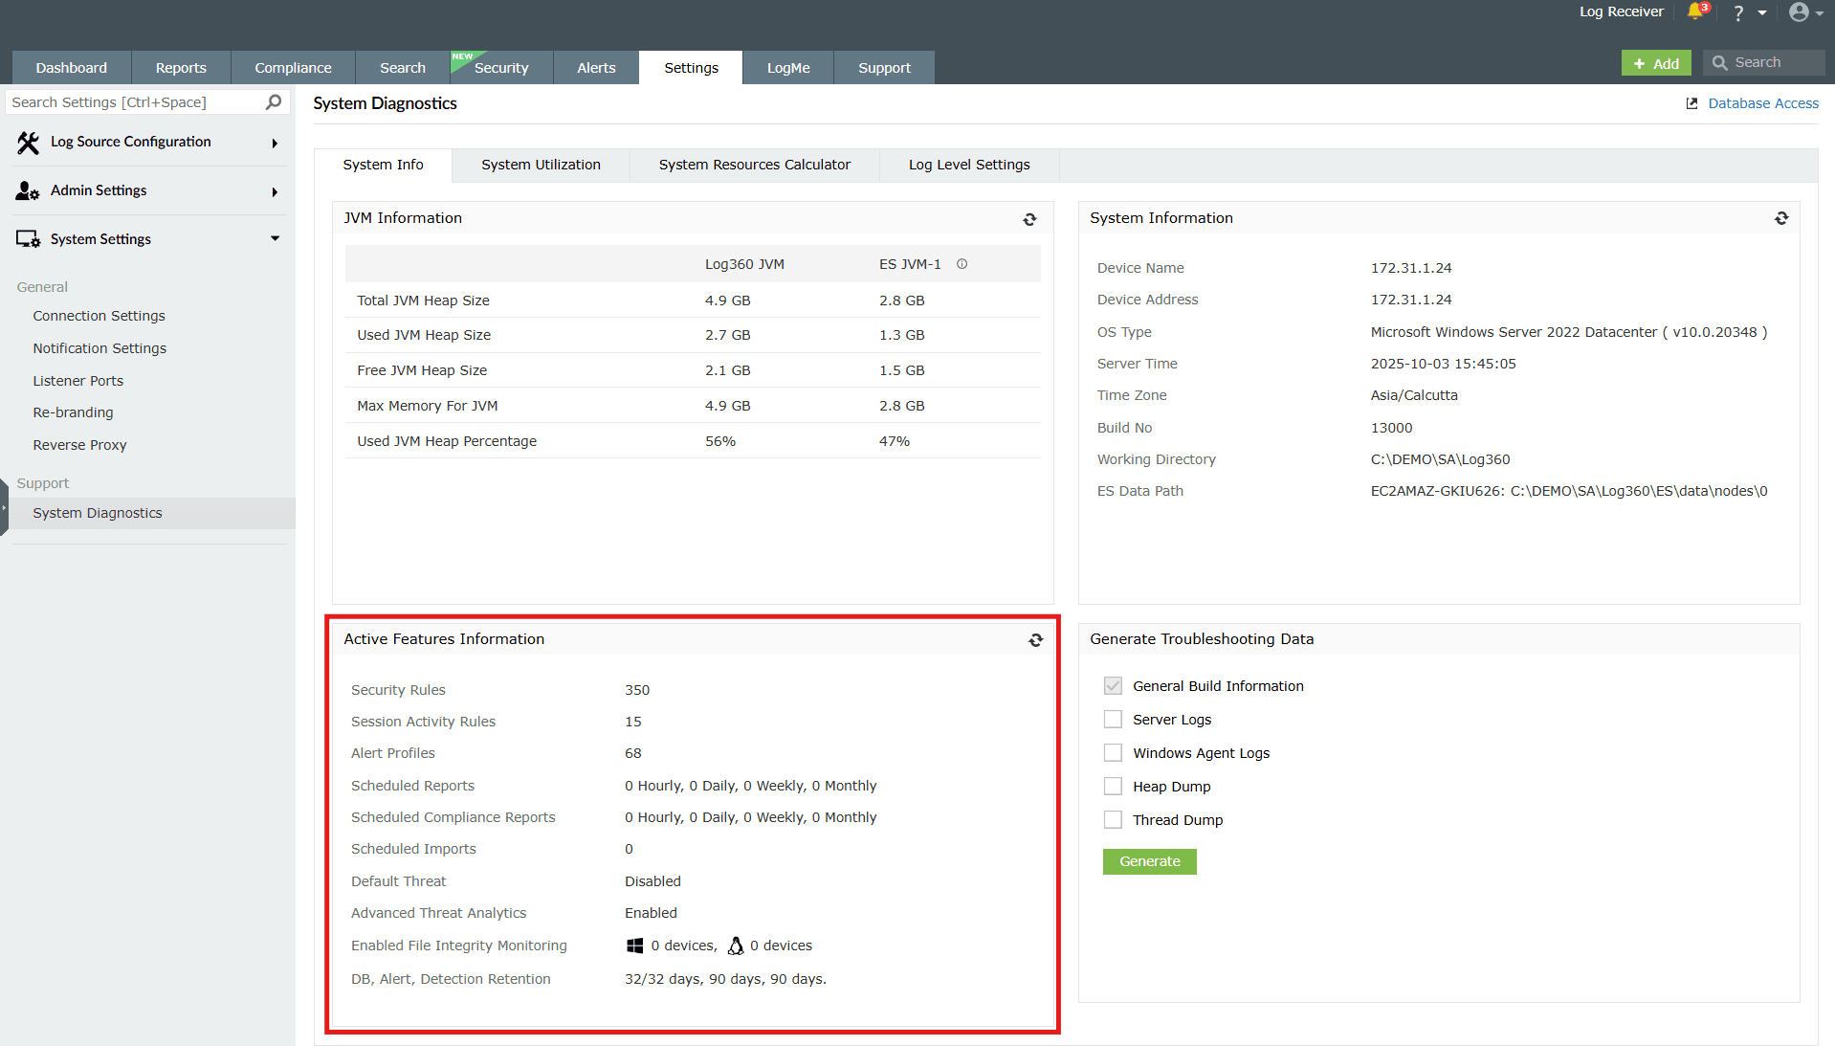Open the Dashboard tab
Viewport: 1835px width, 1046px height.
(x=72, y=68)
